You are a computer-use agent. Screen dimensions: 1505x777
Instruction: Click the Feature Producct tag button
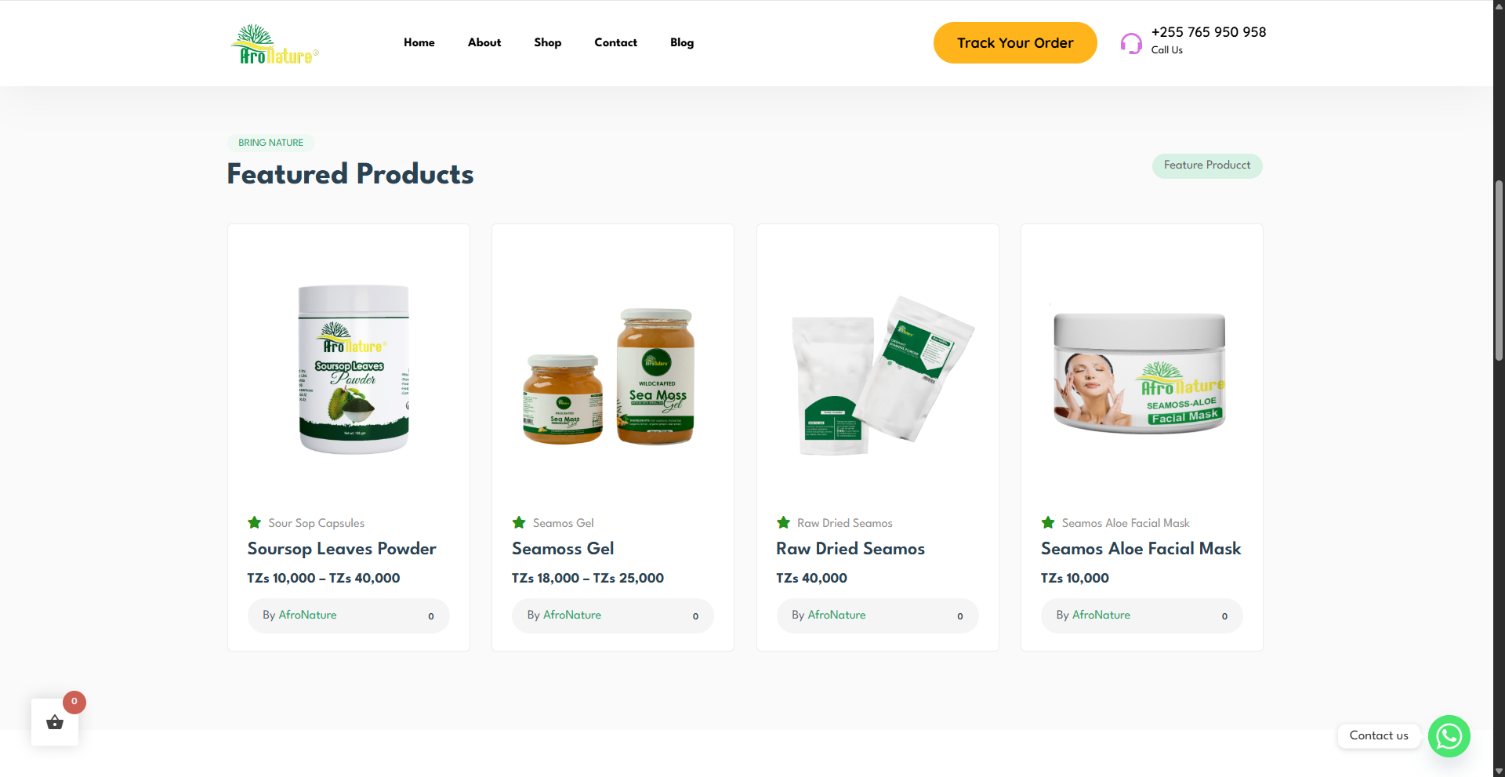(1207, 165)
